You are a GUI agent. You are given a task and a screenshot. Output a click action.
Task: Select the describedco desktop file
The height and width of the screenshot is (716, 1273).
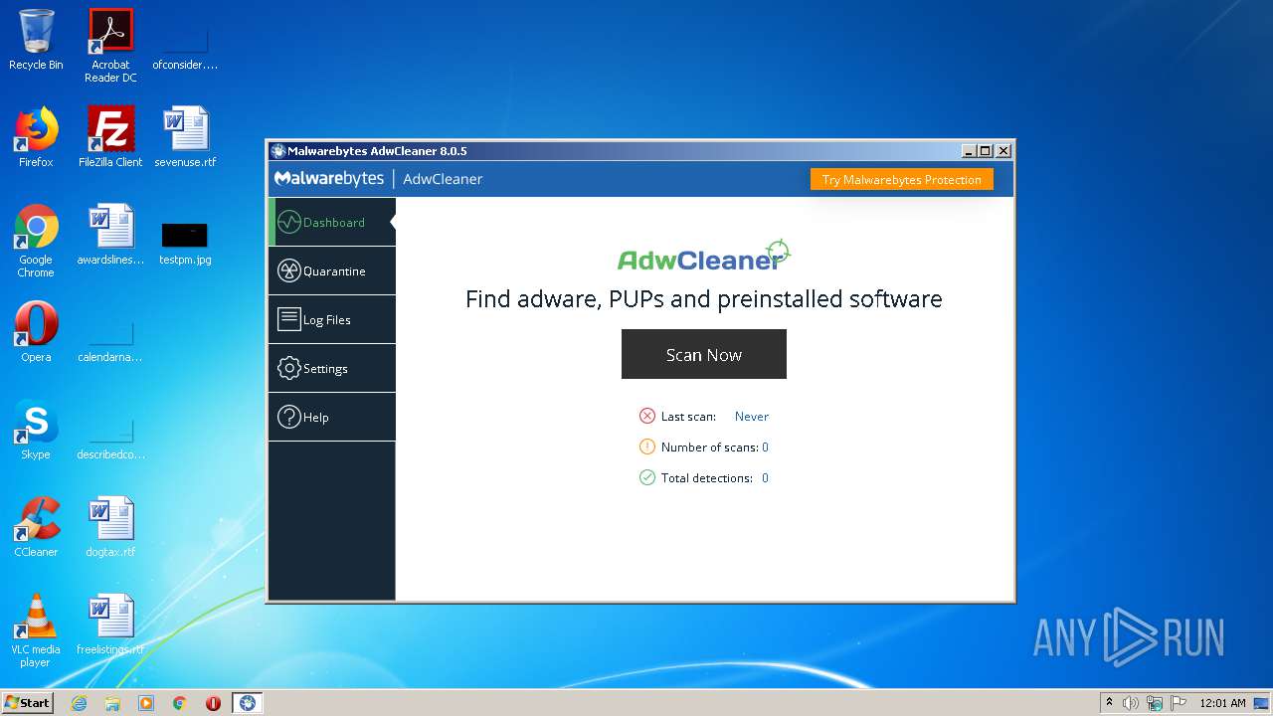[x=110, y=438]
